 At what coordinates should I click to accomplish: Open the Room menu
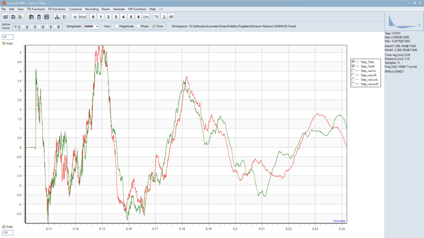point(106,9)
